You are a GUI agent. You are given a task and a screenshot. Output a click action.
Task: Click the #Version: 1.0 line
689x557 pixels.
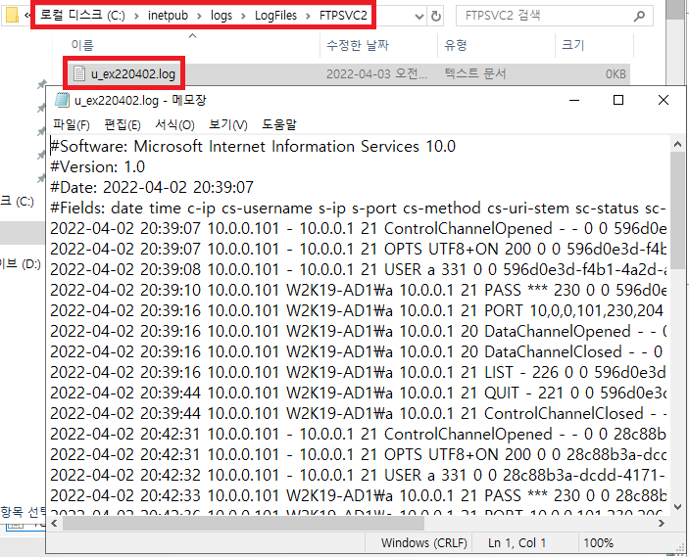point(98,166)
